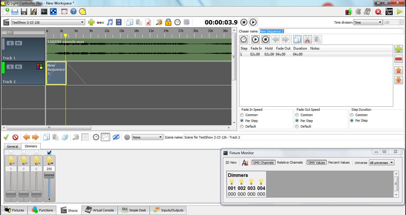Viewport: 406px width, 215px height.
Task: Select Percent Values in Fixture Monitor
Action: (x=339, y=162)
